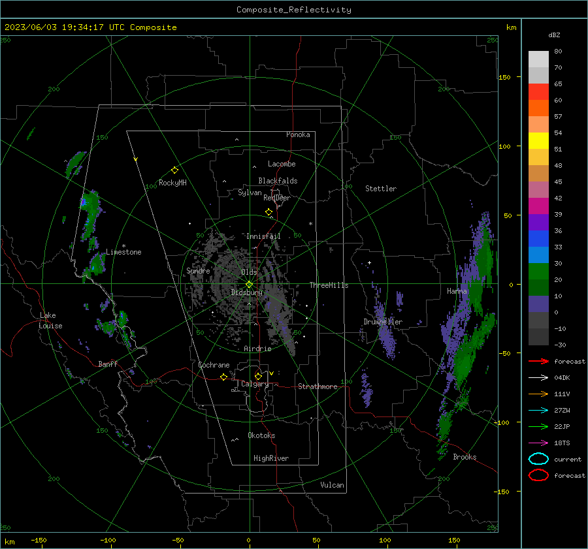Click the Banff town label

click(x=108, y=364)
